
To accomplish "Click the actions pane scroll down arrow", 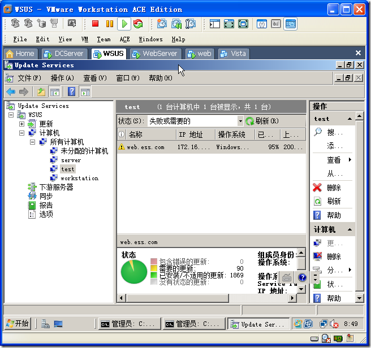I will (x=359, y=298).
